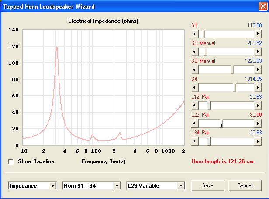Click the S2 Manual slider thumb
Viewport: 269px width, 199px height.
click(206, 52)
